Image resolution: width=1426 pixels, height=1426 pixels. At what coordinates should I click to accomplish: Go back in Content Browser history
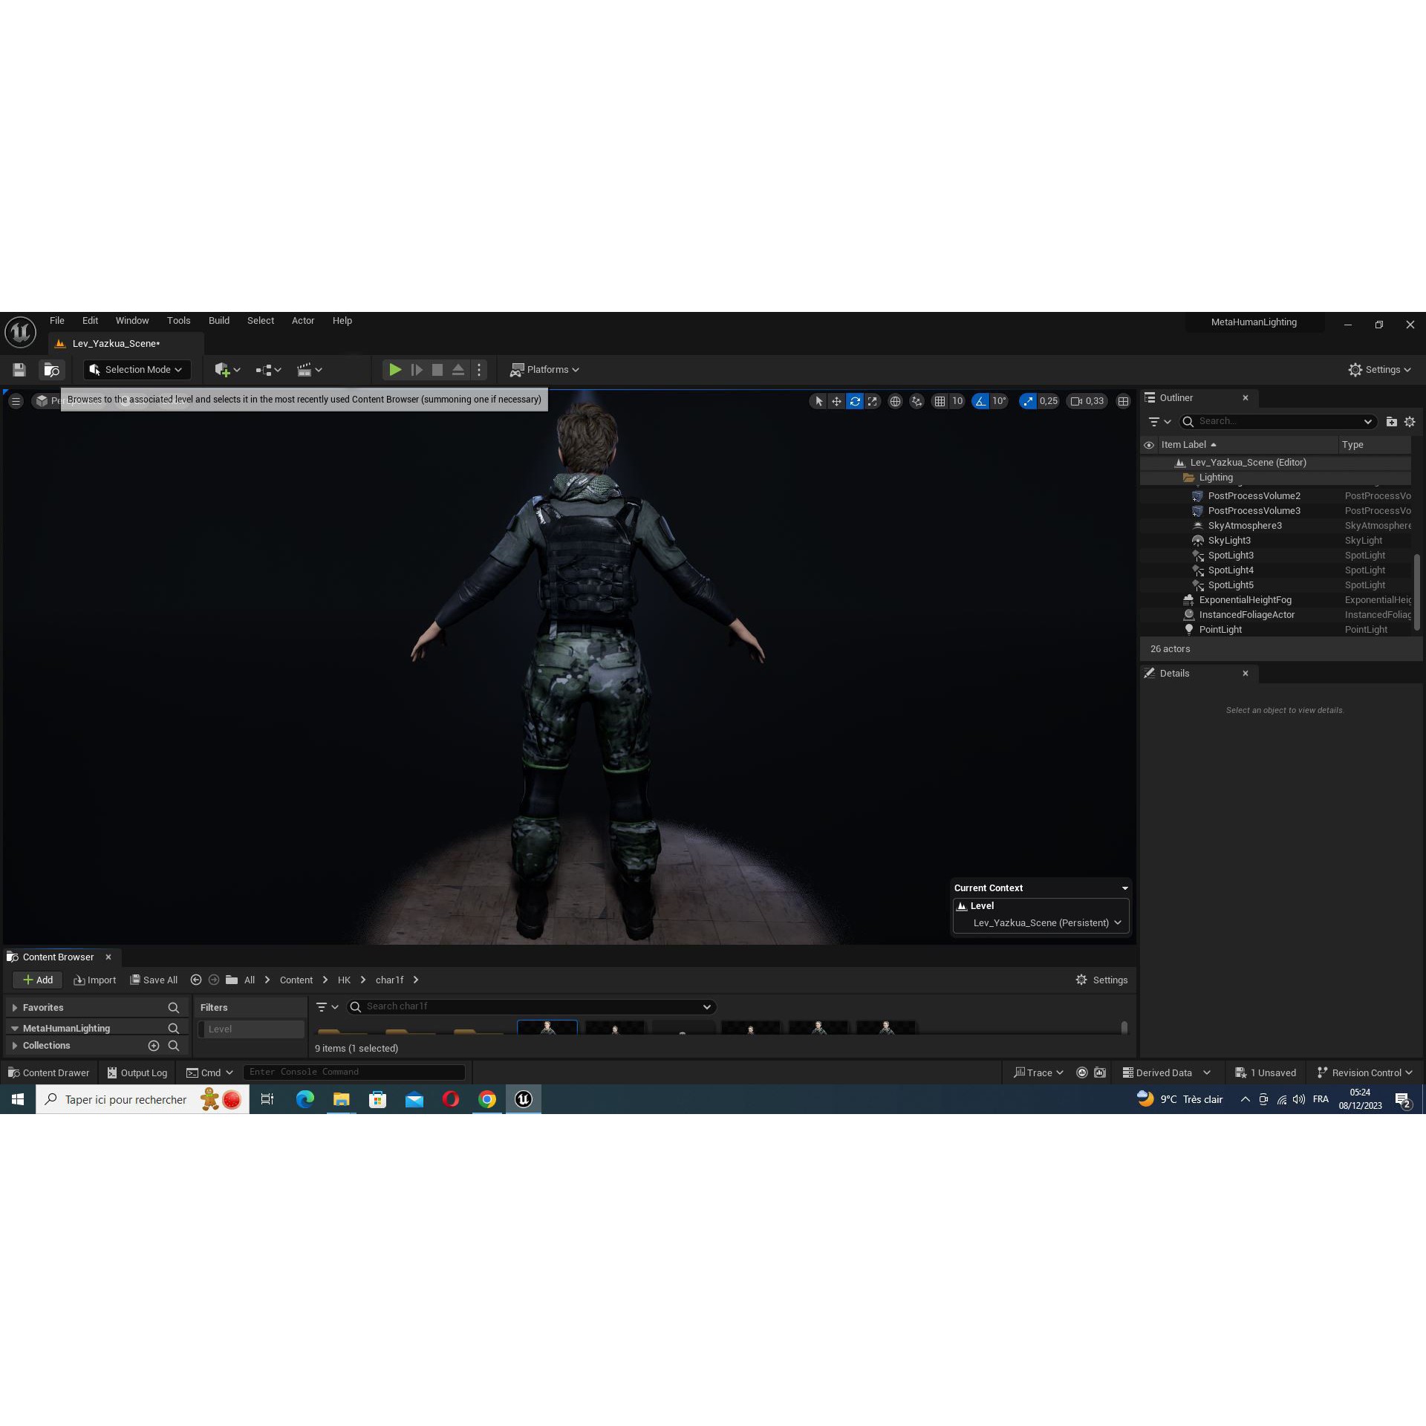[x=196, y=980]
